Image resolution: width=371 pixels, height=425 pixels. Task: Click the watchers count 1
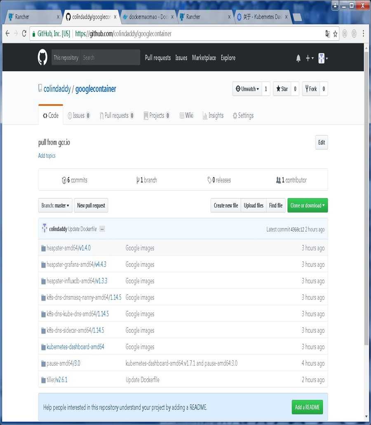coord(266,89)
